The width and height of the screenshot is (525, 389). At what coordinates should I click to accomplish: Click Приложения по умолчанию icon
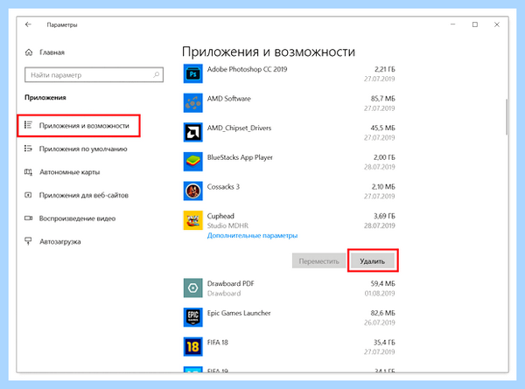(28, 149)
